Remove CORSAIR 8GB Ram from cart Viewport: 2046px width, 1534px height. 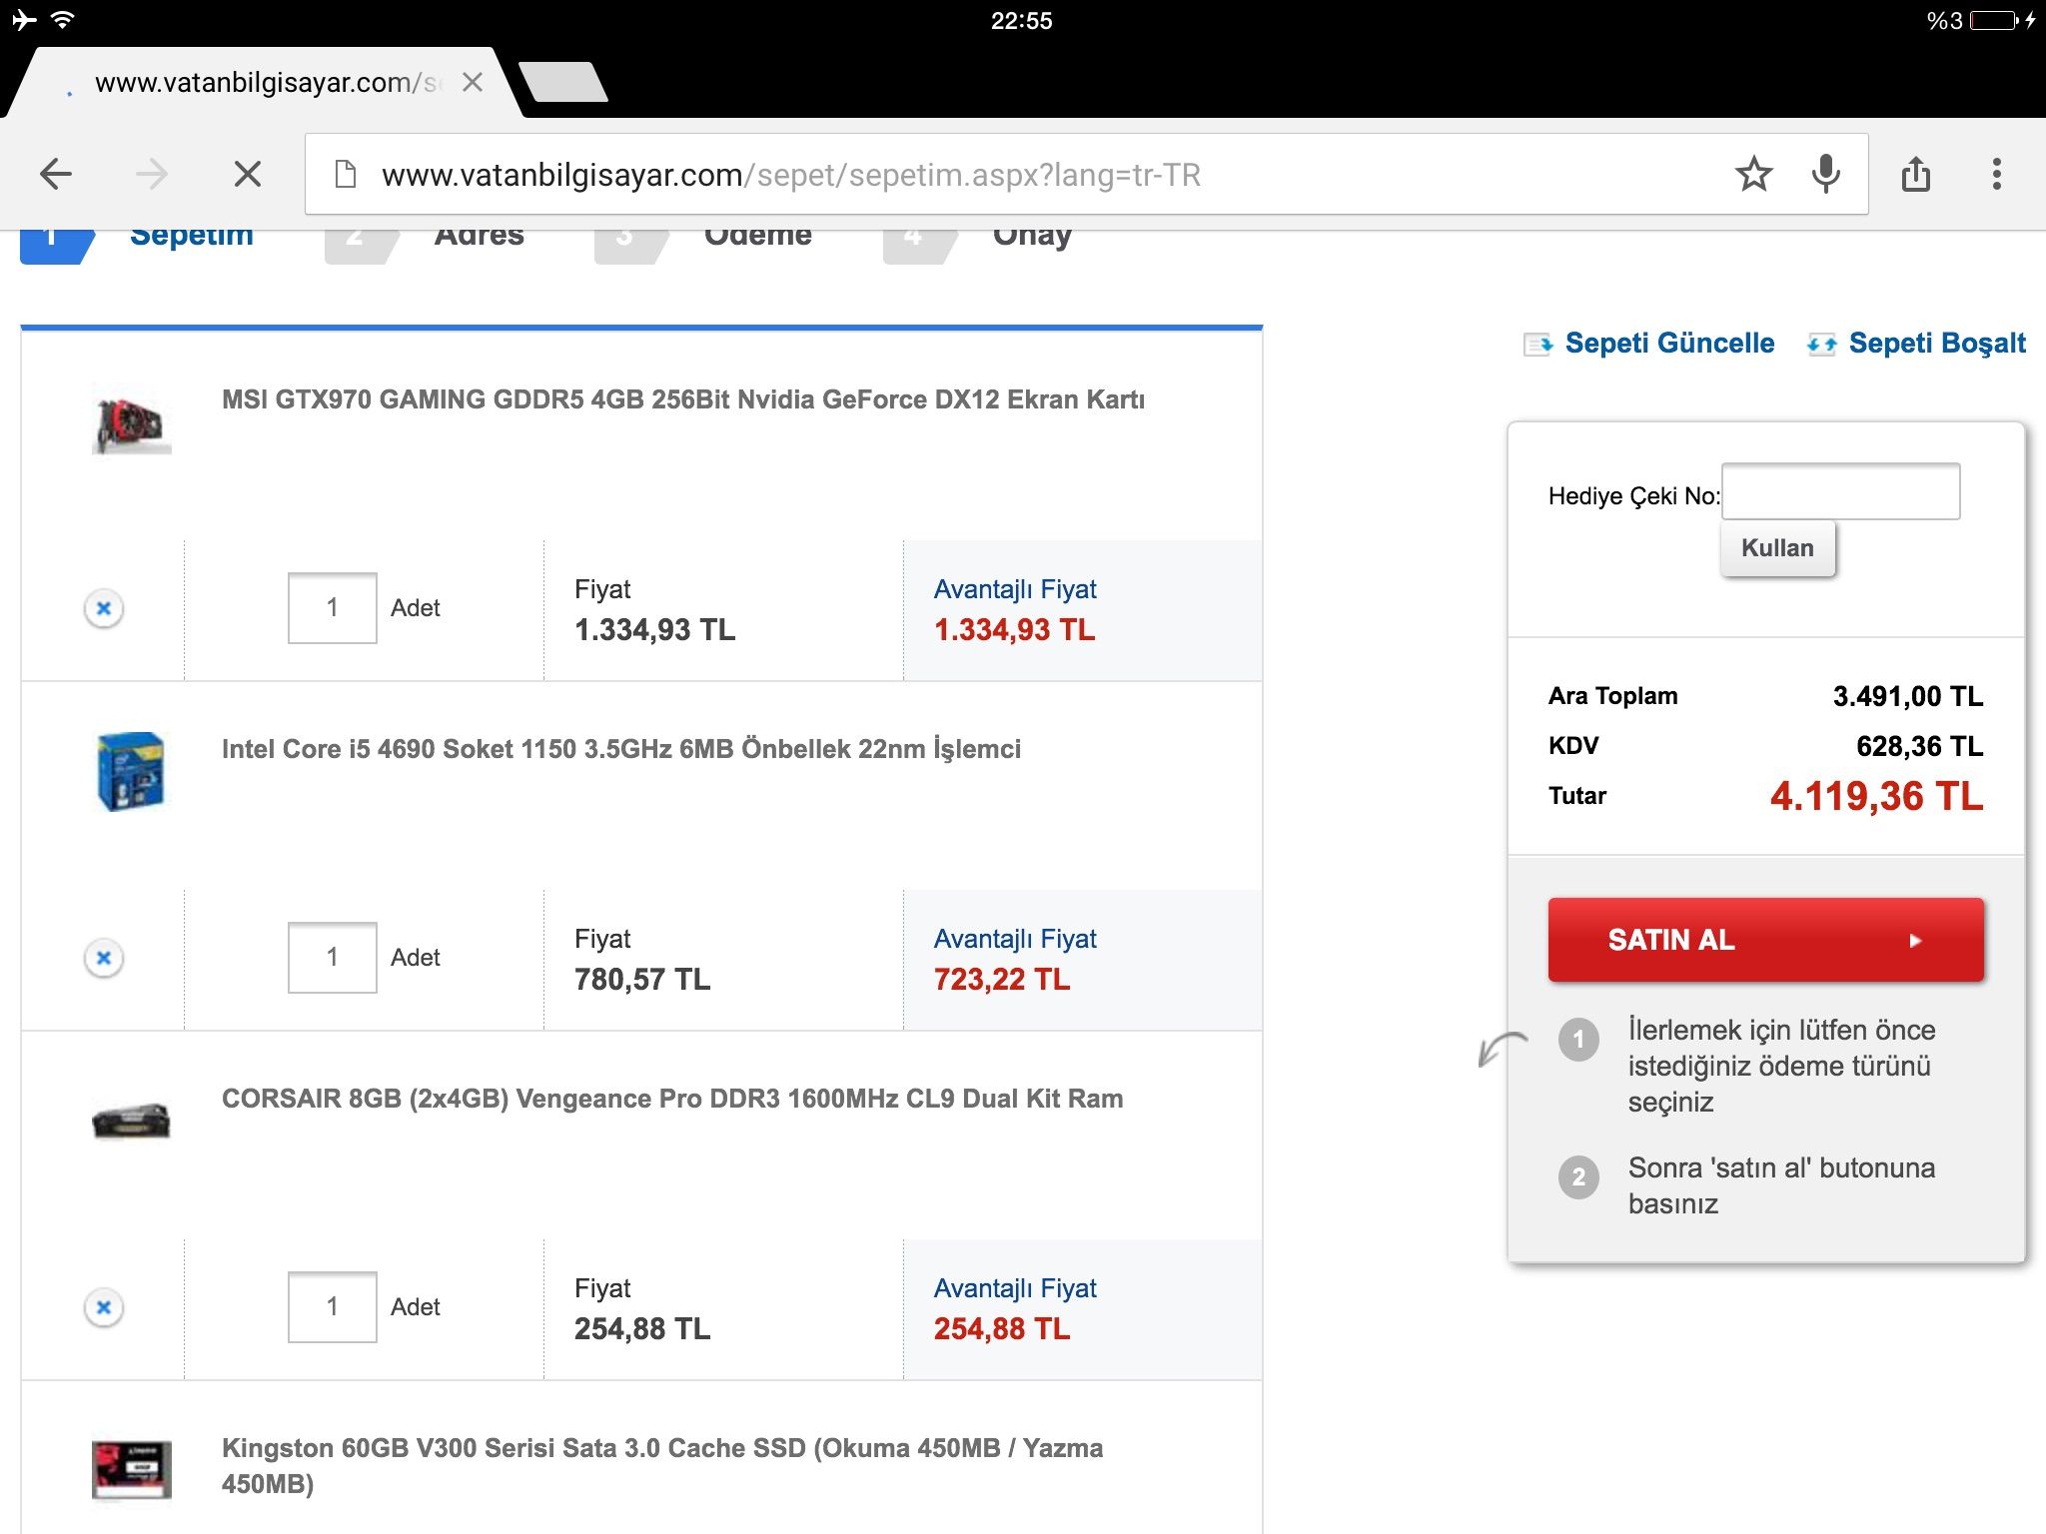tap(104, 1307)
